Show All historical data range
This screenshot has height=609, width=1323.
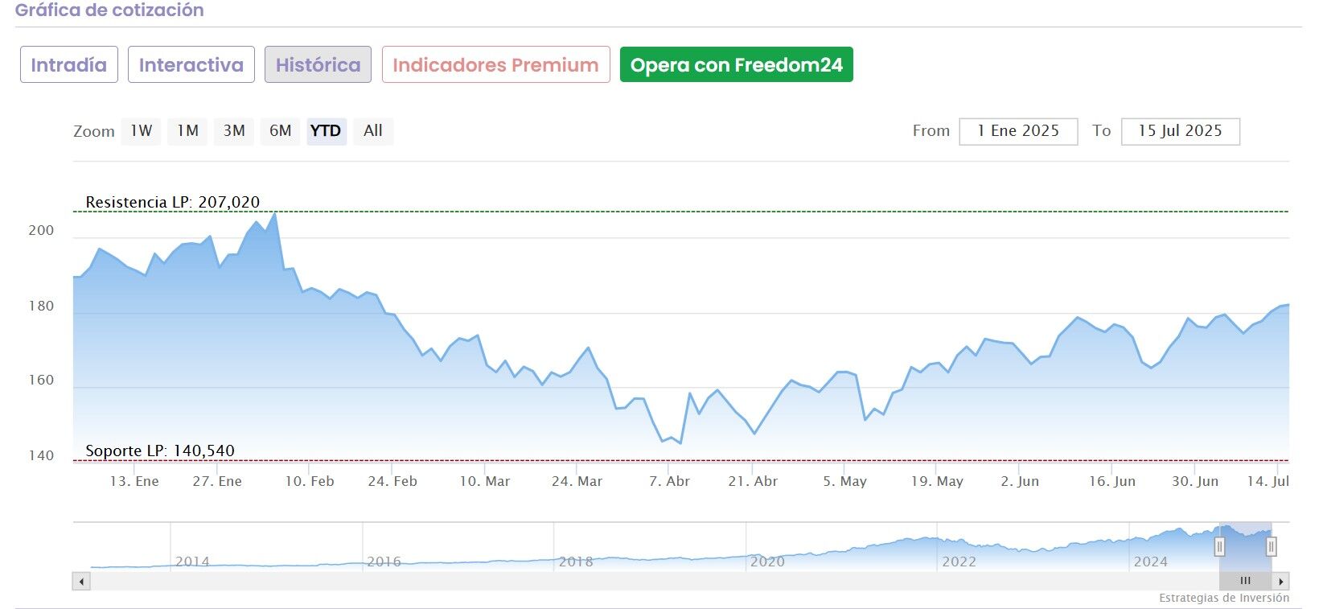pos(372,131)
